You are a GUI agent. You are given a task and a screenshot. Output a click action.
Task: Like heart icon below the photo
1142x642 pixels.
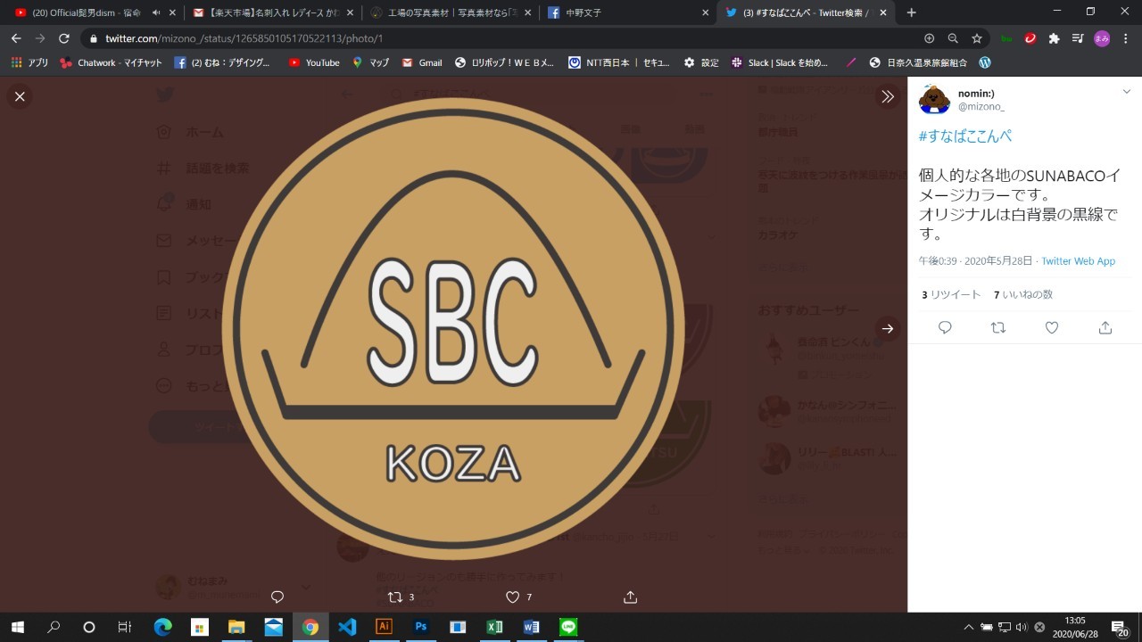pos(512,597)
